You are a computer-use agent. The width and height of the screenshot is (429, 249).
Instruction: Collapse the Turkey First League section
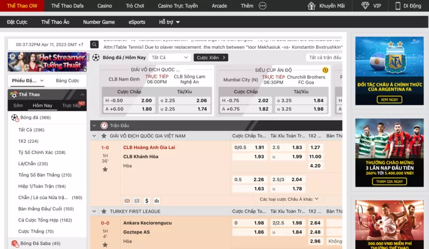click(x=94, y=211)
